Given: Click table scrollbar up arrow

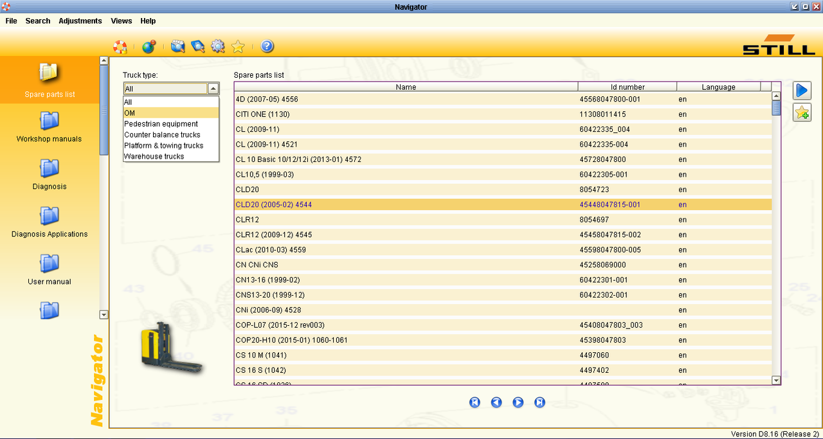Looking at the screenshot, I should (x=776, y=96).
